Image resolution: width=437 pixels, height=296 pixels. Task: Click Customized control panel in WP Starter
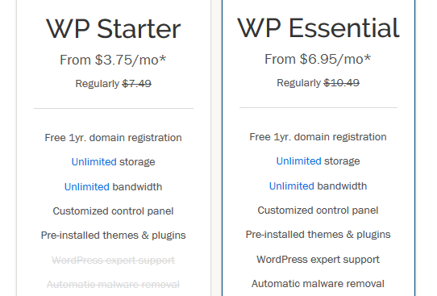[113, 211]
